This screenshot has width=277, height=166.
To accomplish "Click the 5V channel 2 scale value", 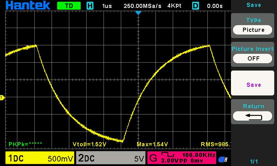I will click(139, 159).
